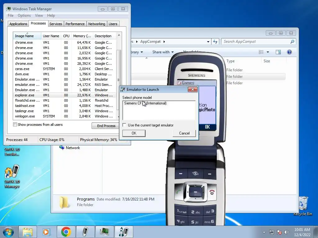Switch to the Applications tab
This screenshot has width=318, height=238.
(18, 24)
